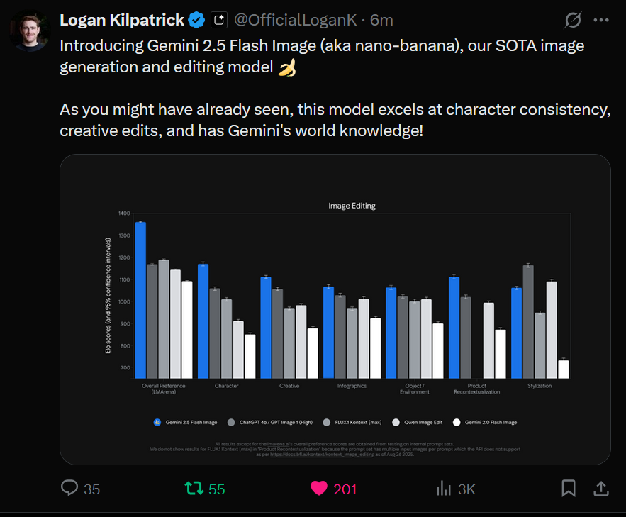Screen dimensions: 626x517
Task: Click the ChatGPT 4o legend color dot
Action: [231, 422]
